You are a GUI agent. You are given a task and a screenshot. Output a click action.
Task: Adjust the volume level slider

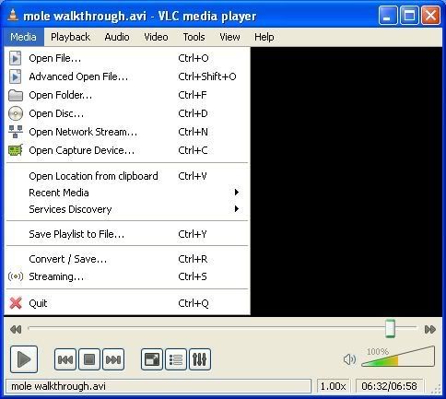(398, 357)
